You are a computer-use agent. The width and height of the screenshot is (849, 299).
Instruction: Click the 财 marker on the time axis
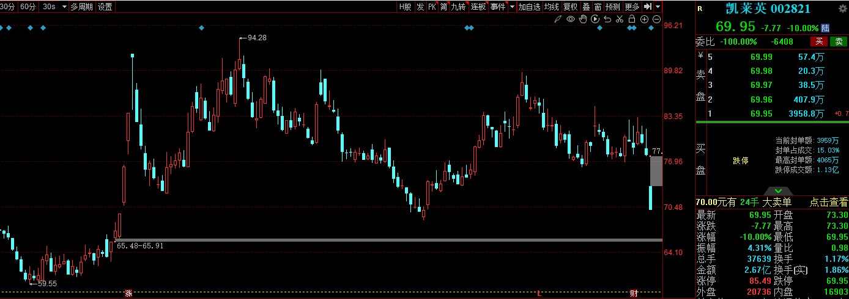pyautogui.click(x=634, y=294)
